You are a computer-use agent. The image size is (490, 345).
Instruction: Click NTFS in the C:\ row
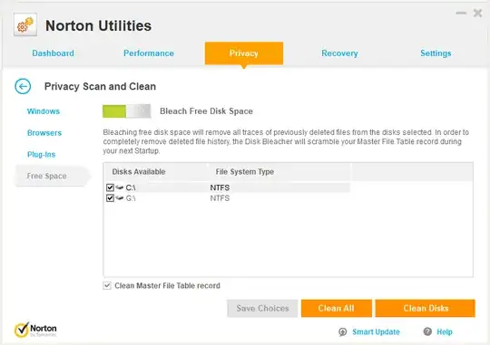tap(220, 187)
